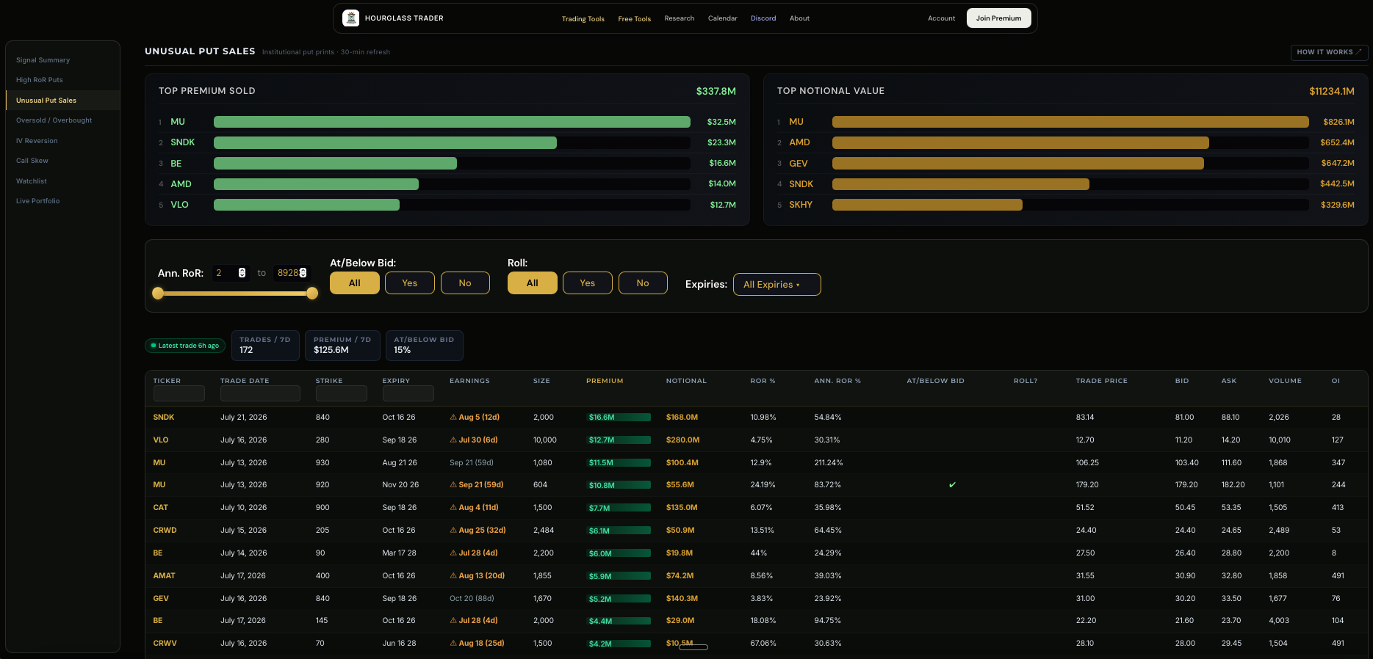Image resolution: width=1373 pixels, height=659 pixels.
Task: Click the warning icon in BE strike 145 row
Action: 453,621
